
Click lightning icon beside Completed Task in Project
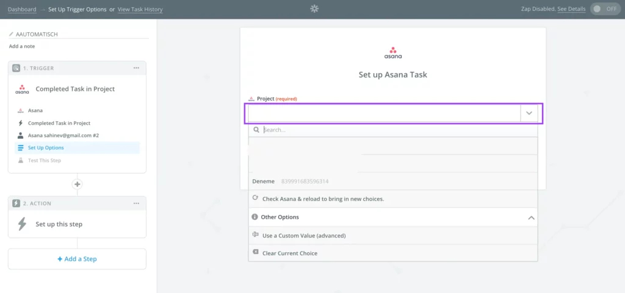click(20, 123)
